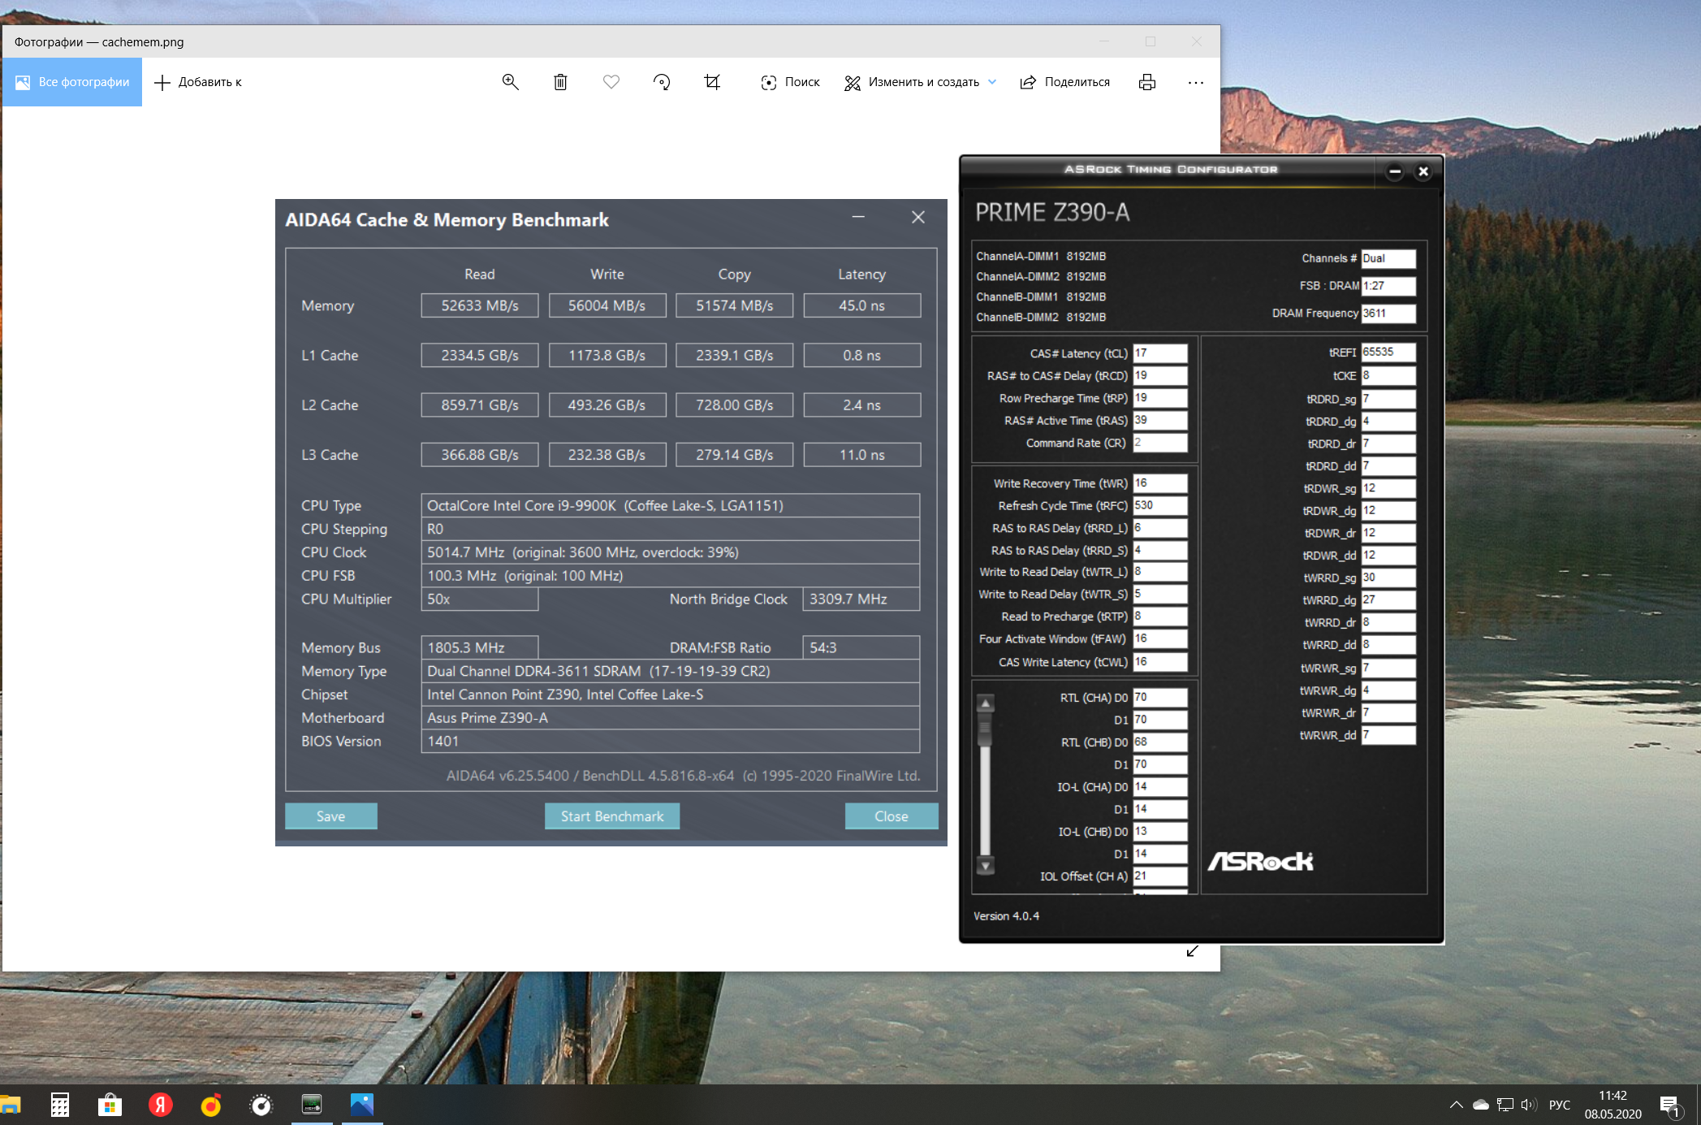Click the РУС language switcher
The width and height of the screenshot is (1701, 1125).
1559,1105
